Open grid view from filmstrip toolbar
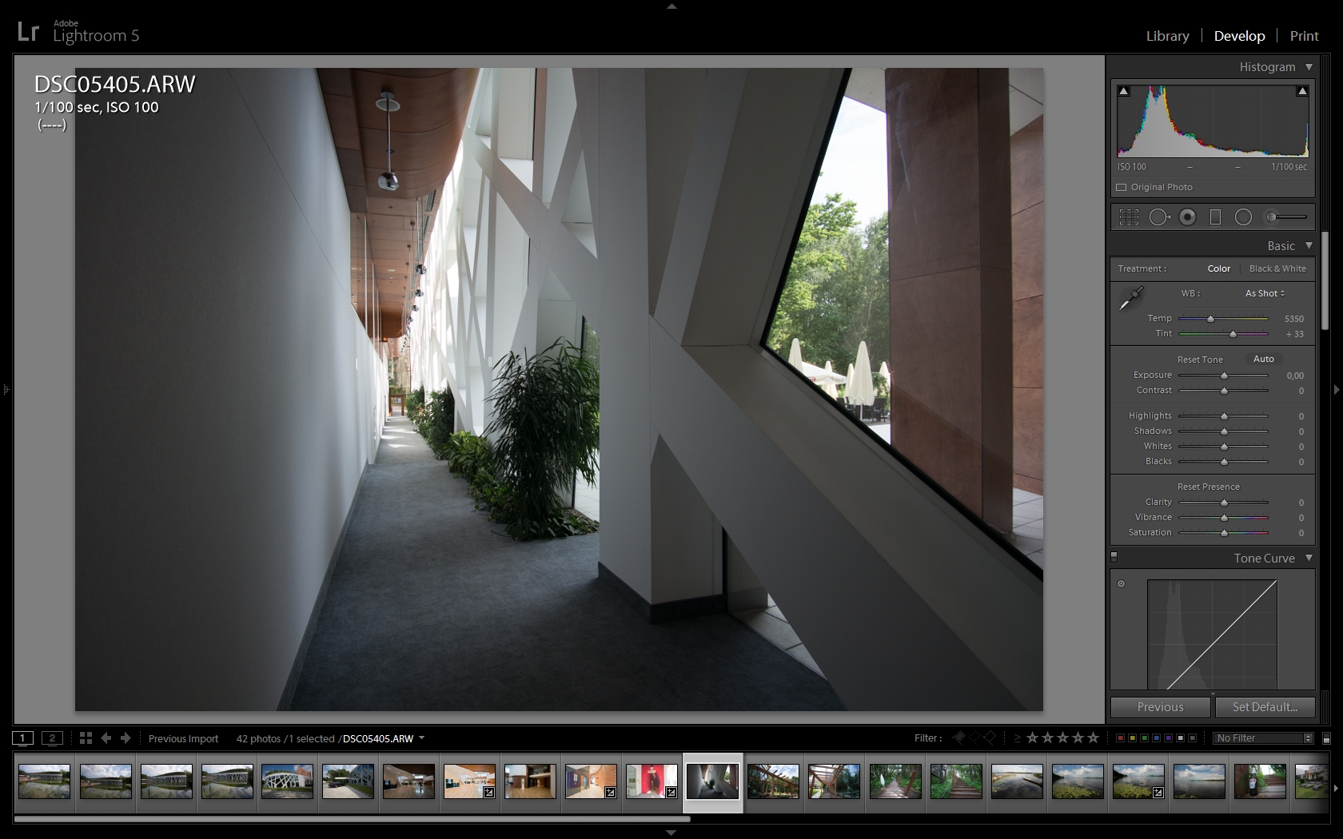The height and width of the screenshot is (839, 1343). tap(86, 738)
